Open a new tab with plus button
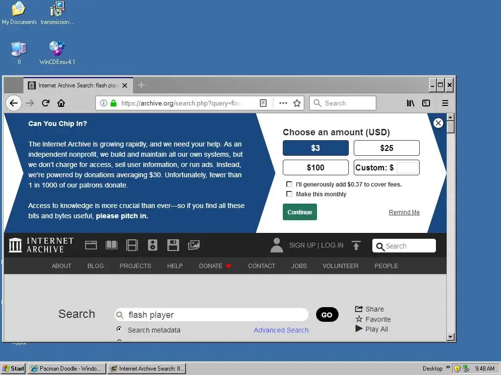 pyautogui.click(x=141, y=85)
